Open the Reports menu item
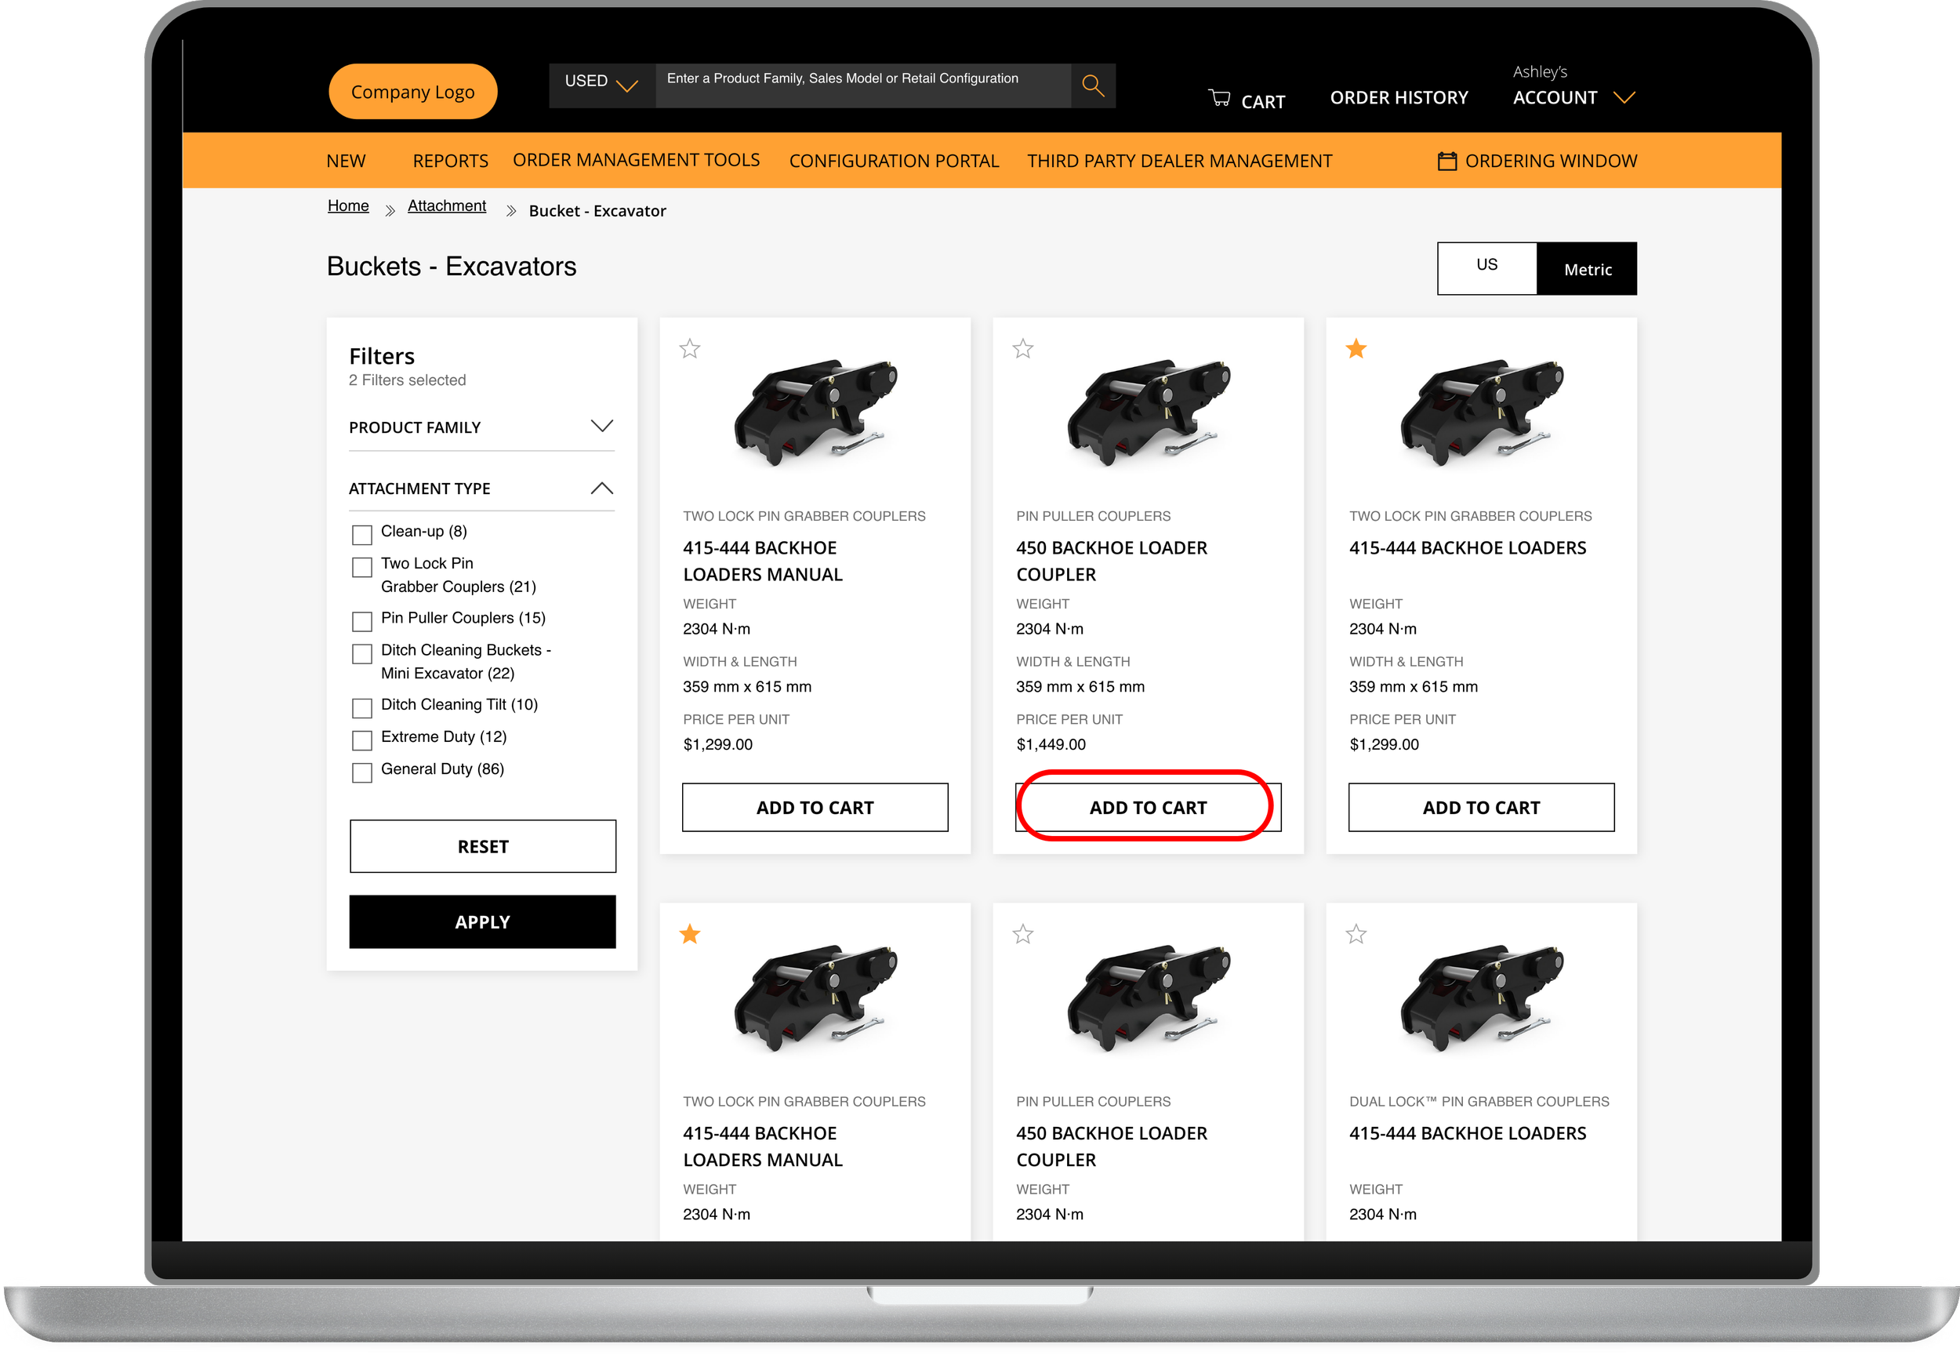Image resolution: width=1960 pixels, height=1359 pixels. [450, 161]
